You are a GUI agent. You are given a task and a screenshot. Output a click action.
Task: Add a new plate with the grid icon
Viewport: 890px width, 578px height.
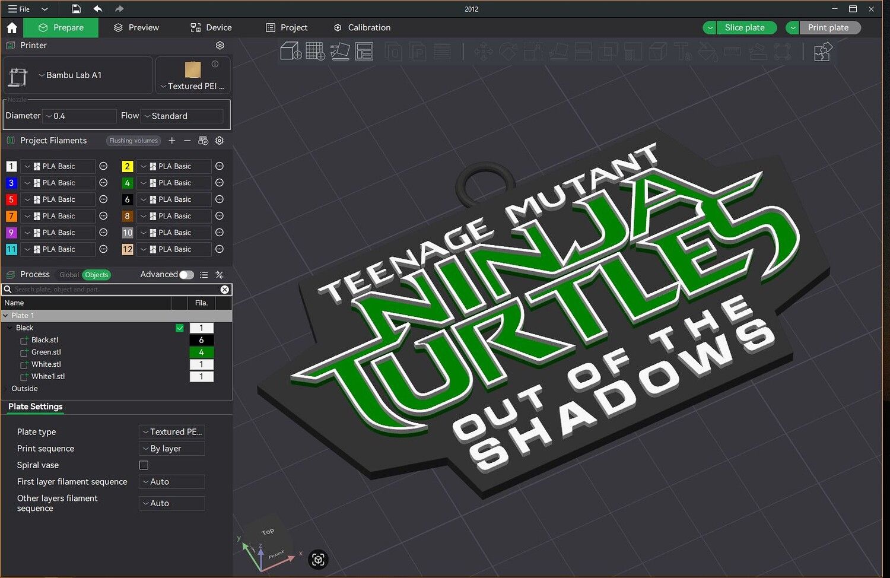pos(315,51)
